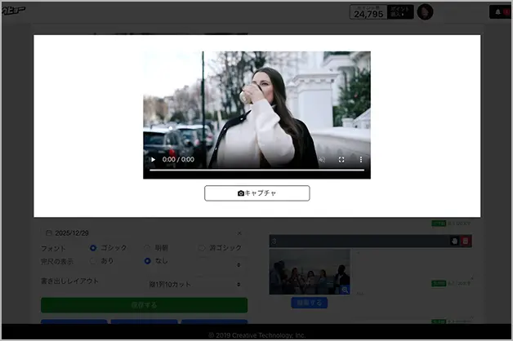Play the video in the player
This screenshot has width=513, height=341.
153,160
